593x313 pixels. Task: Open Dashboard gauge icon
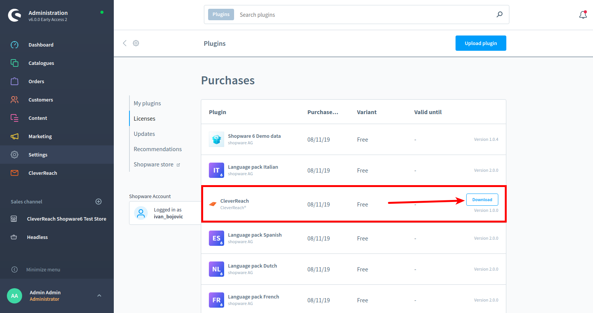(15, 45)
